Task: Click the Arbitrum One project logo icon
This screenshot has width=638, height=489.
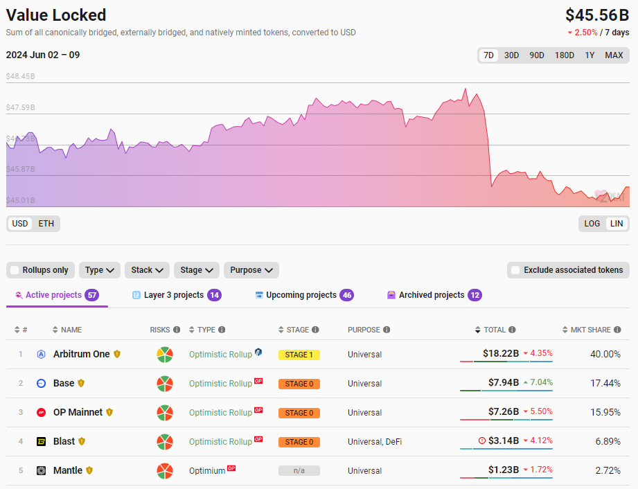Action: tap(41, 354)
